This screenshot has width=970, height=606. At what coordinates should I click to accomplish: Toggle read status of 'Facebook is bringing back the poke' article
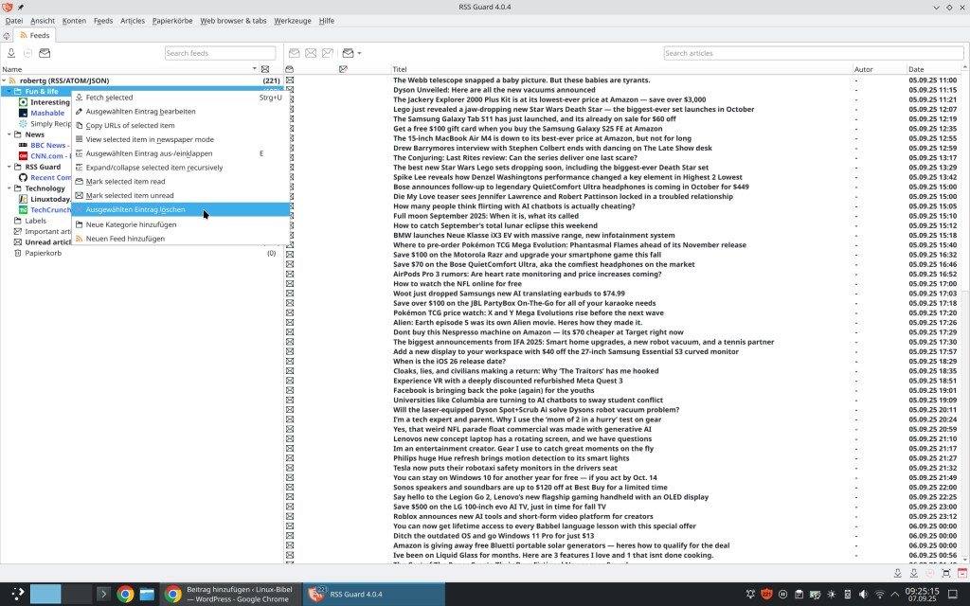pyautogui.click(x=290, y=390)
